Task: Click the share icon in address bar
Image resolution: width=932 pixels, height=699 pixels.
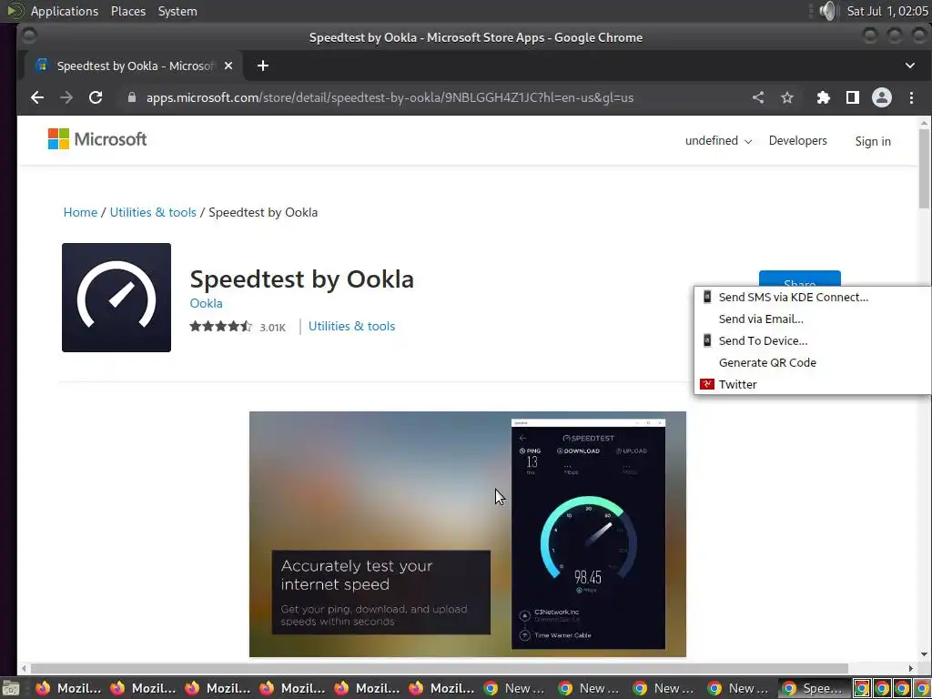Action: pyautogui.click(x=758, y=97)
